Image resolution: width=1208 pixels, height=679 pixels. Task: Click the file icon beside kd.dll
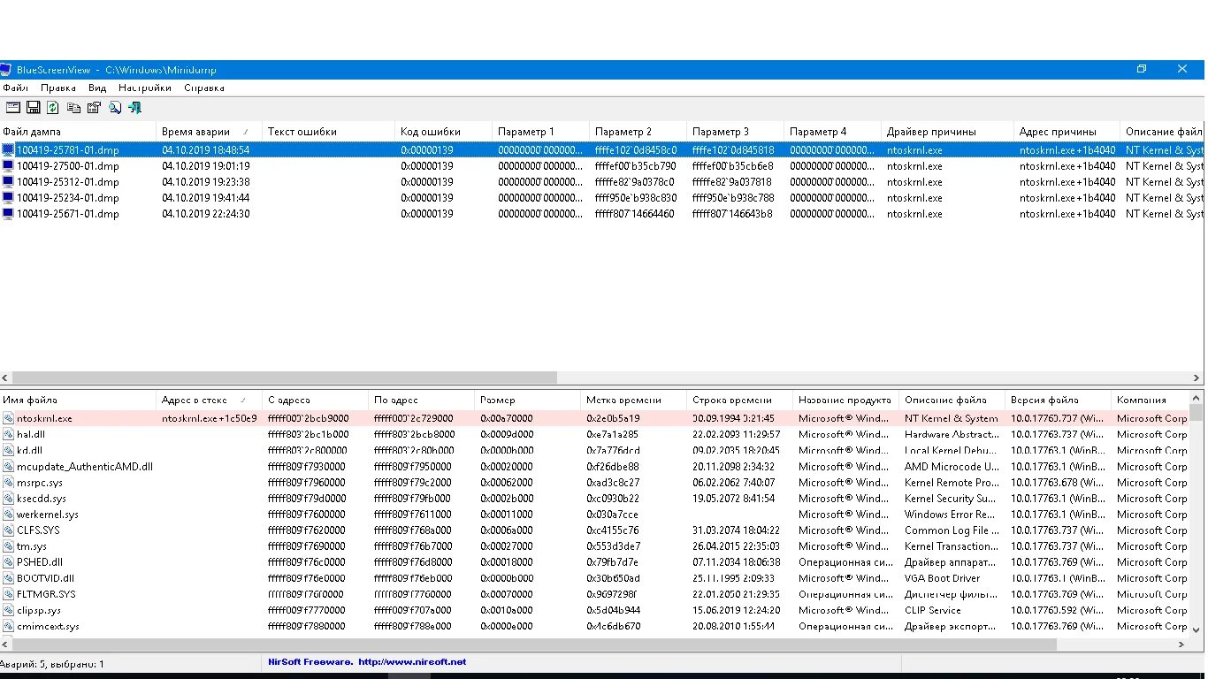point(9,450)
